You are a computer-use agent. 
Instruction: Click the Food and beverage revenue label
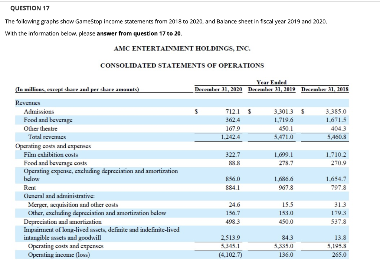pos(48,120)
